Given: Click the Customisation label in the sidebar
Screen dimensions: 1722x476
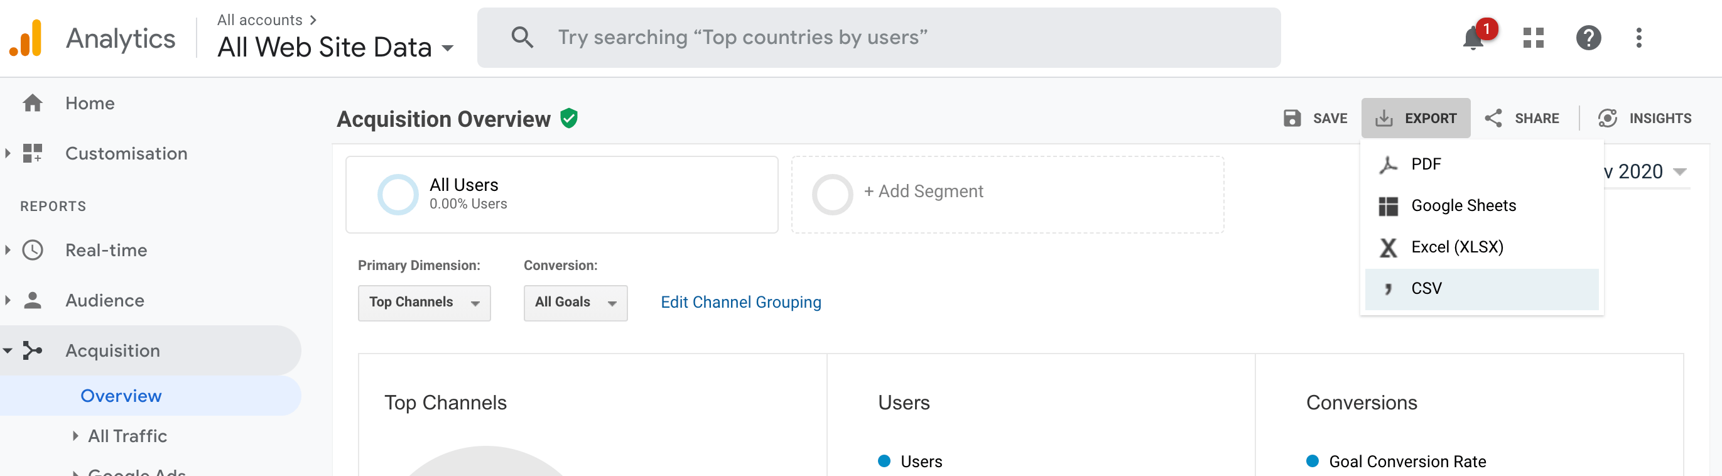Looking at the screenshot, I should 126,153.
